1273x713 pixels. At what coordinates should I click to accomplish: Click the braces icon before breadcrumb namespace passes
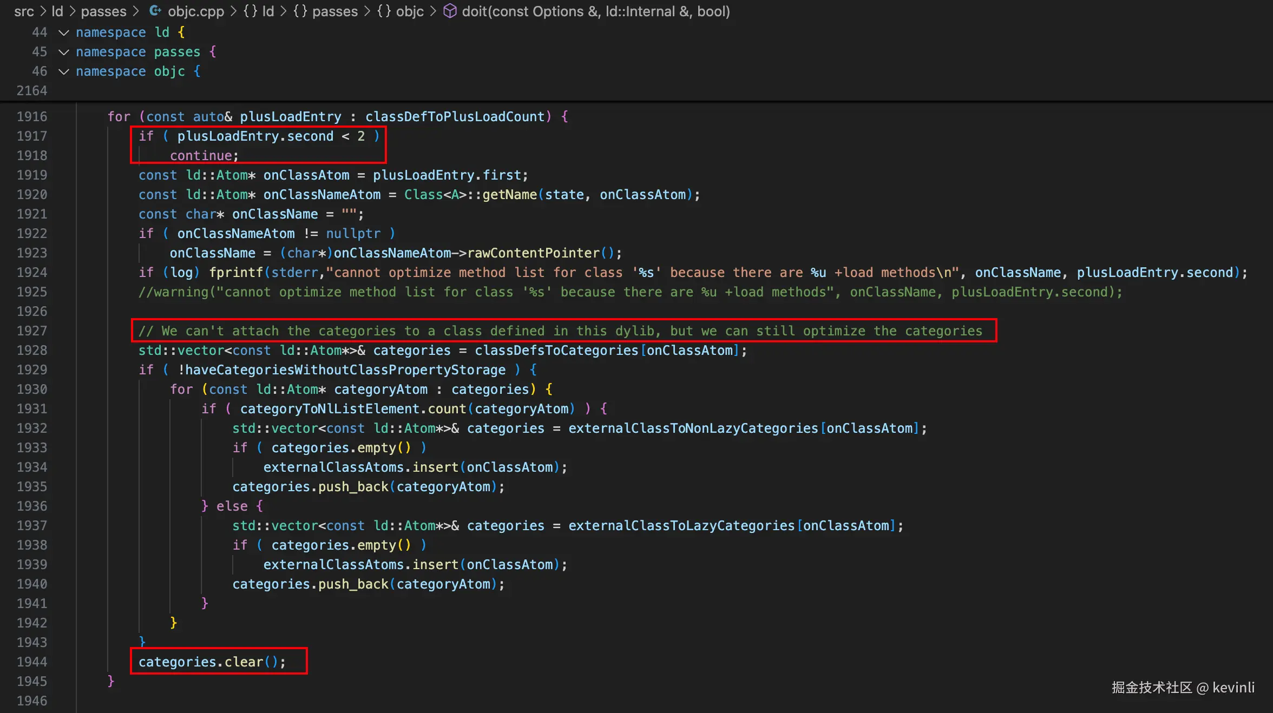coord(300,11)
